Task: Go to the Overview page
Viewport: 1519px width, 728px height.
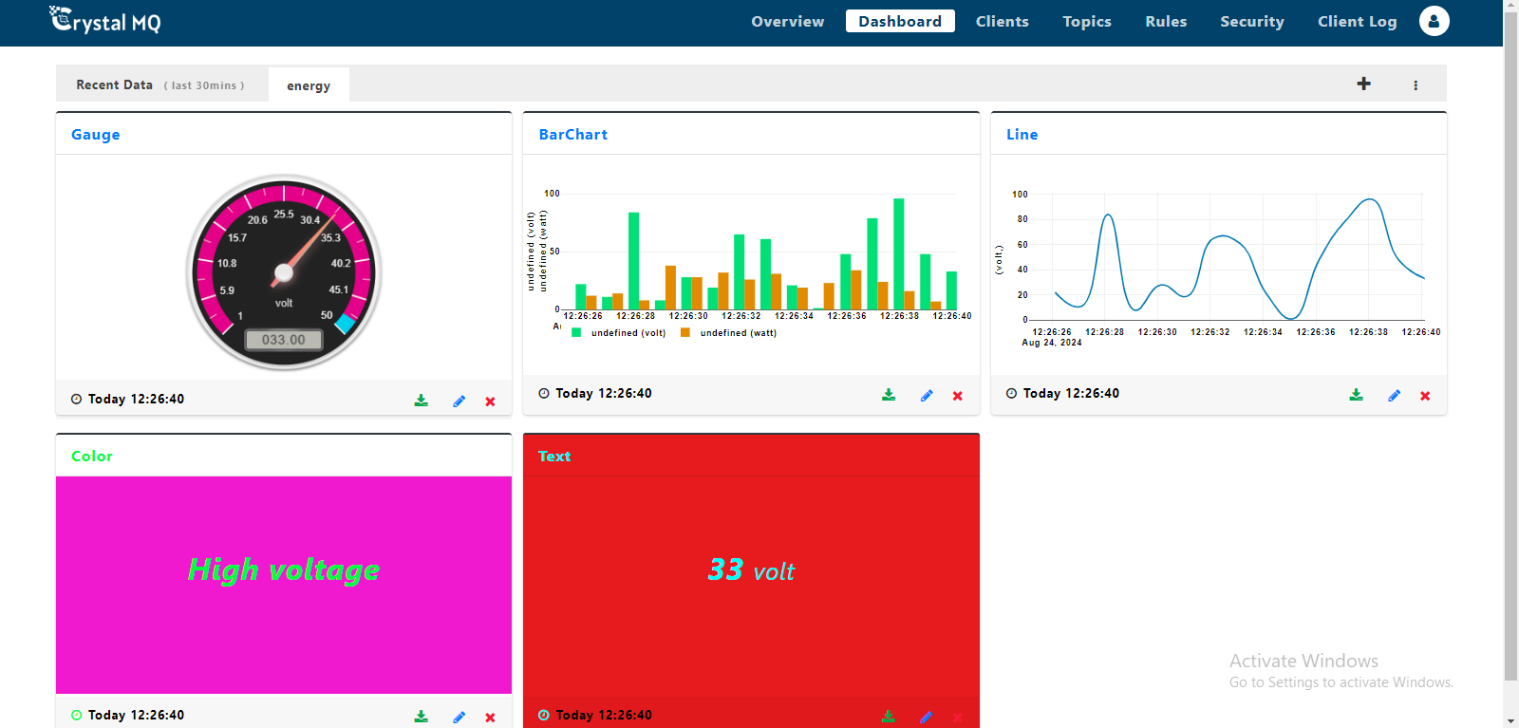Action: pyautogui.click(x=787, y=21)
